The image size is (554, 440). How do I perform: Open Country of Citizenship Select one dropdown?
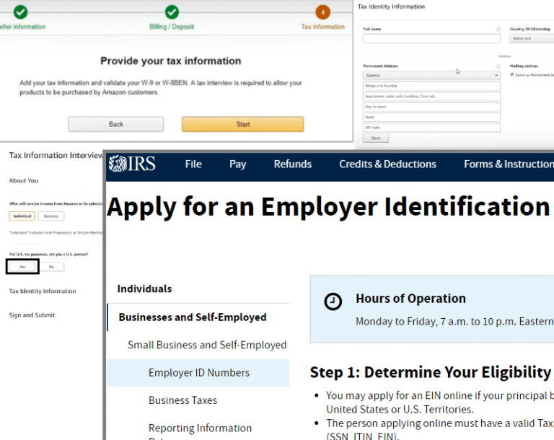(531, 38)
